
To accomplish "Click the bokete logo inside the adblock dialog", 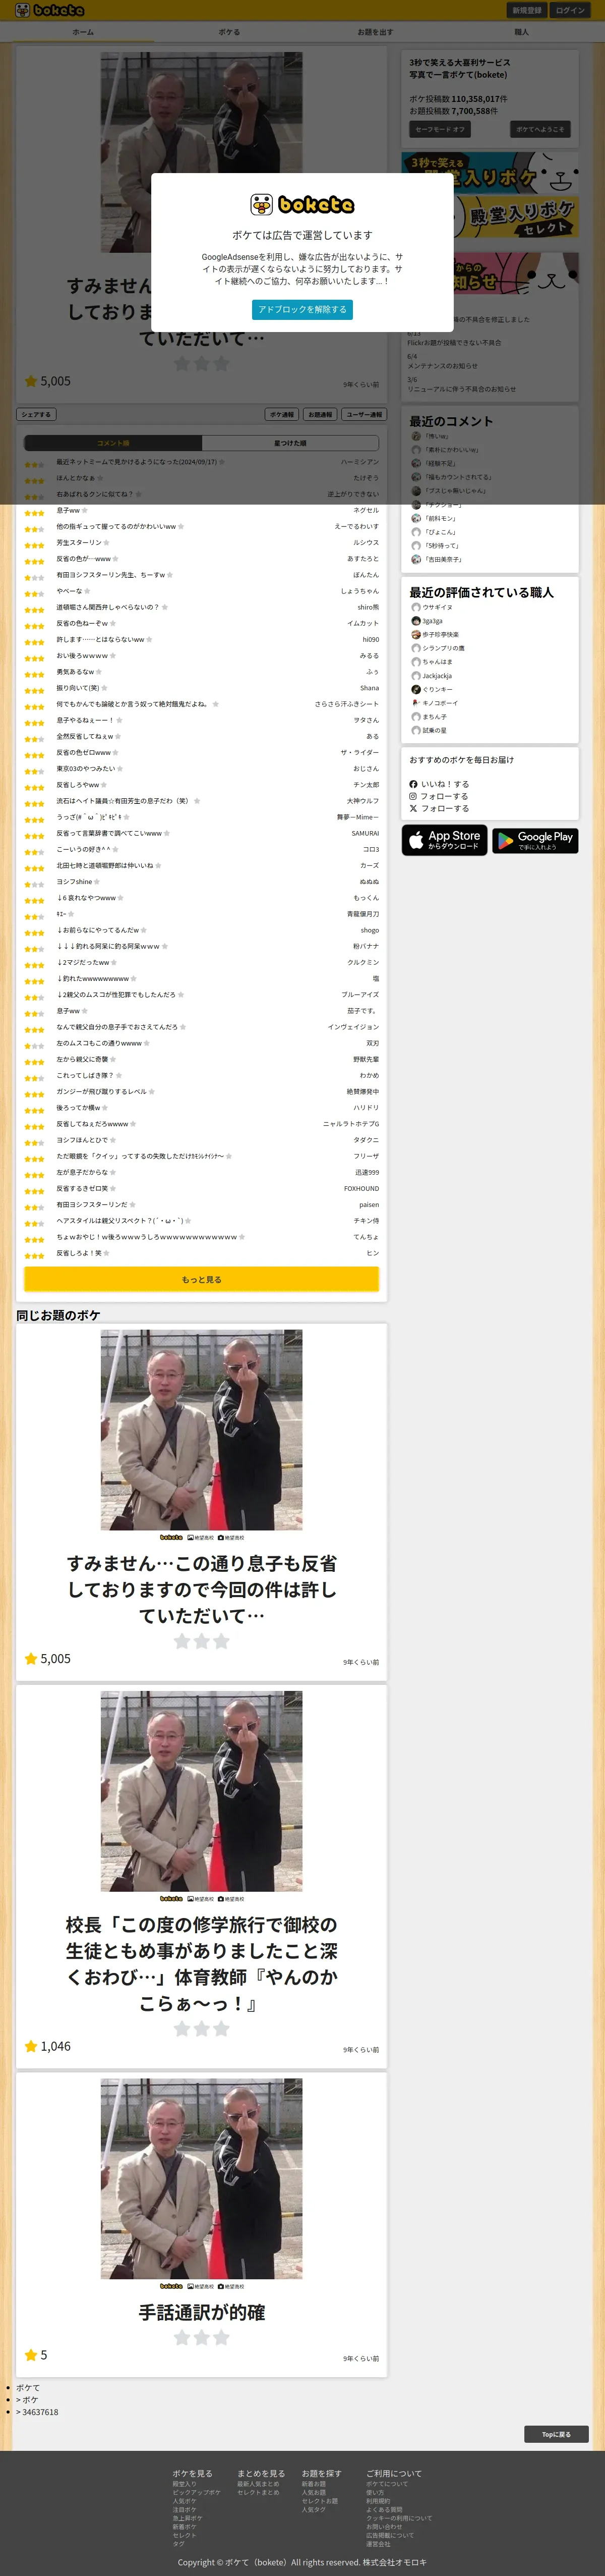I will (x=302, y=204).
